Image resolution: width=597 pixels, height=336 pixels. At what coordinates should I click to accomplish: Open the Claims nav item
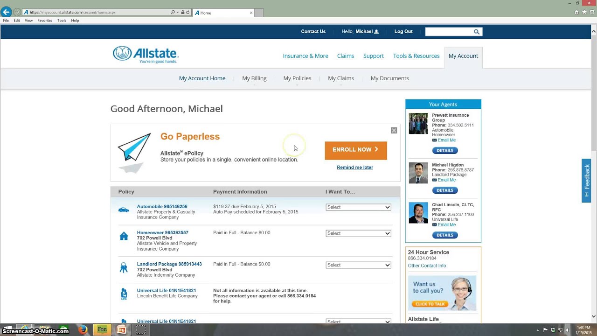point(346,56)
